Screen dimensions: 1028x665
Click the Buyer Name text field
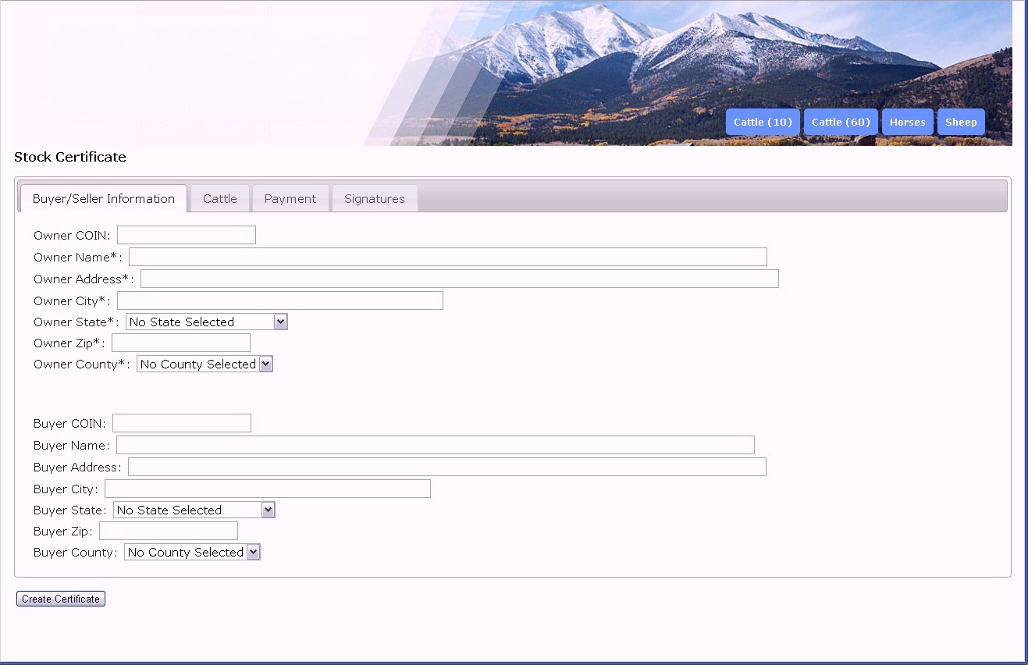(435, 445)
